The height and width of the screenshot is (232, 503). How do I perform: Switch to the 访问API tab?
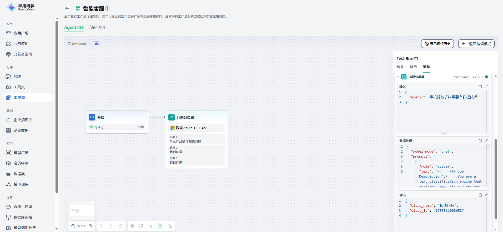(x=97, y=27)
